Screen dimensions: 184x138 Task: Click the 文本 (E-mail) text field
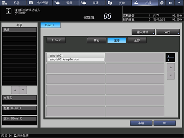[x=20, y=121]
